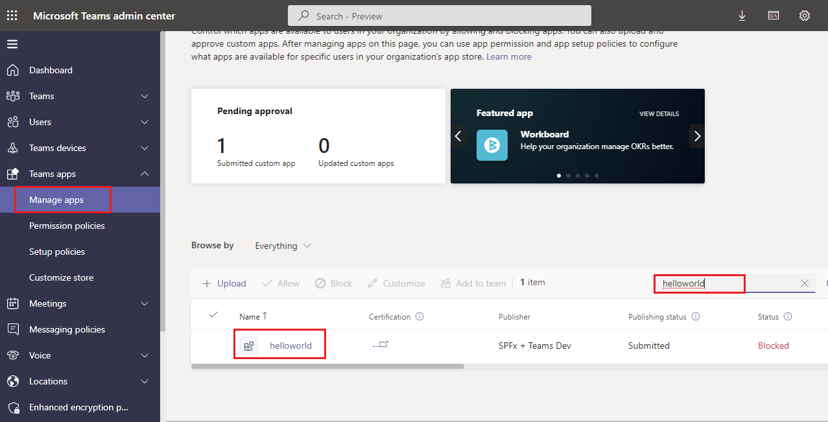Click the Publisher column header

[514, 317]
